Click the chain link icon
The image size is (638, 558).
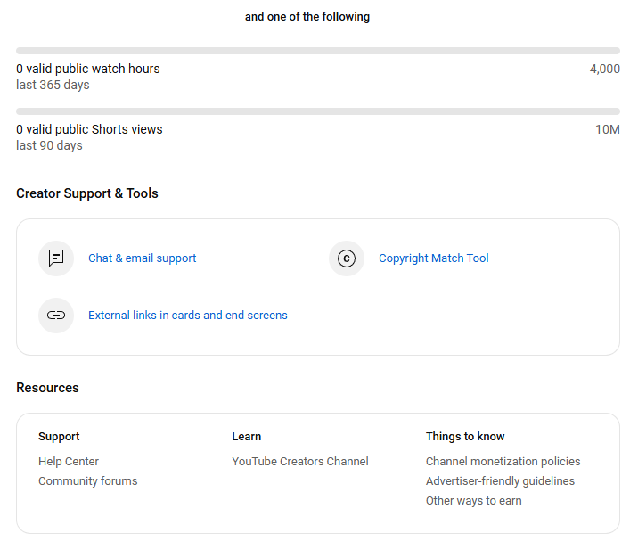point(56,316)
